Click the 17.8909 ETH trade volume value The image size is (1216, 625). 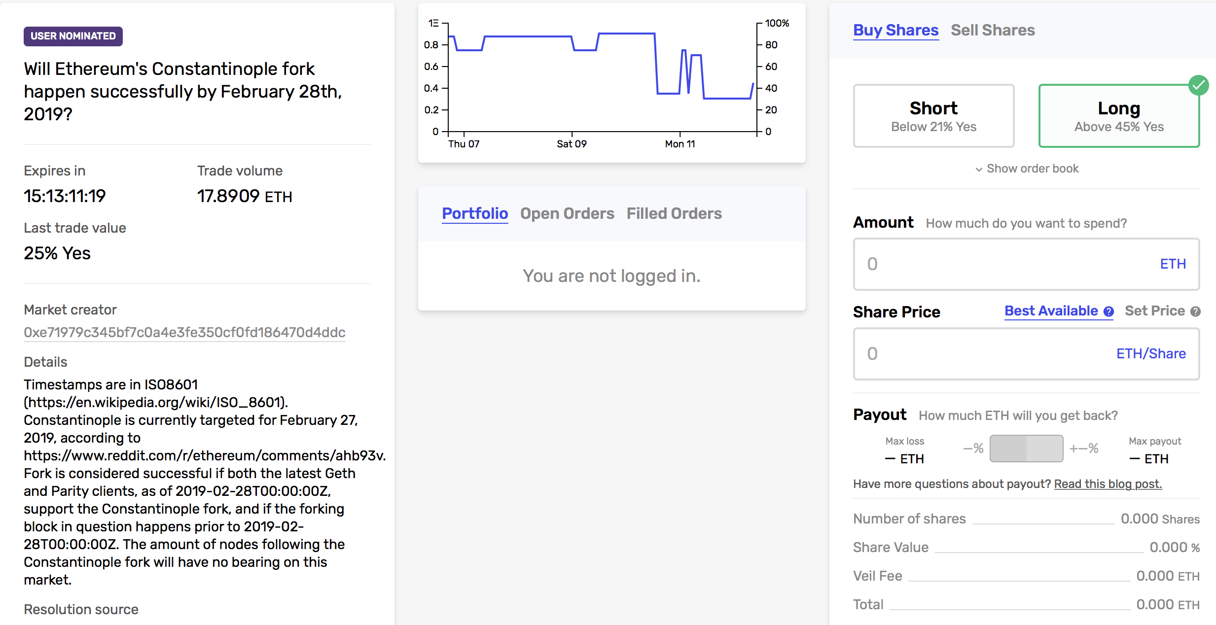[245, 196]
